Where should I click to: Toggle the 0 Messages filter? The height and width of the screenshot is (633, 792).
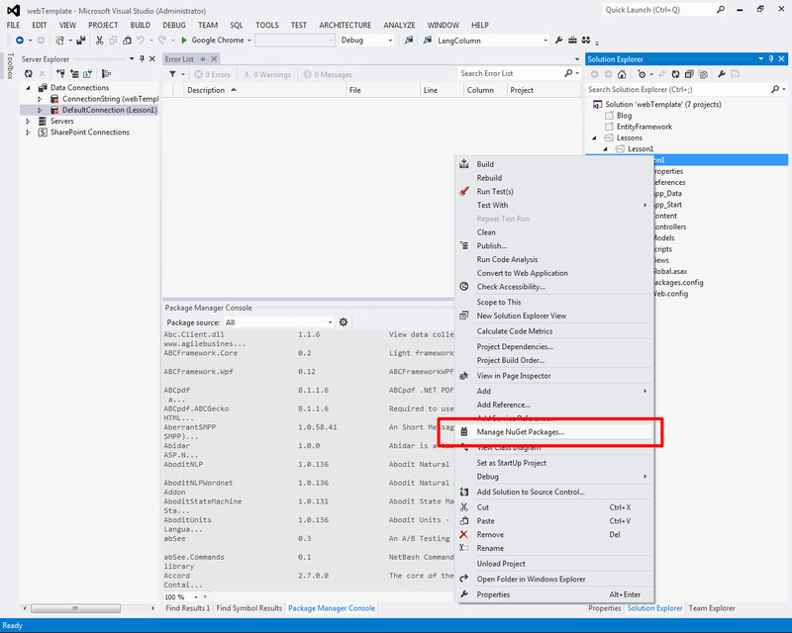(328, 74)
